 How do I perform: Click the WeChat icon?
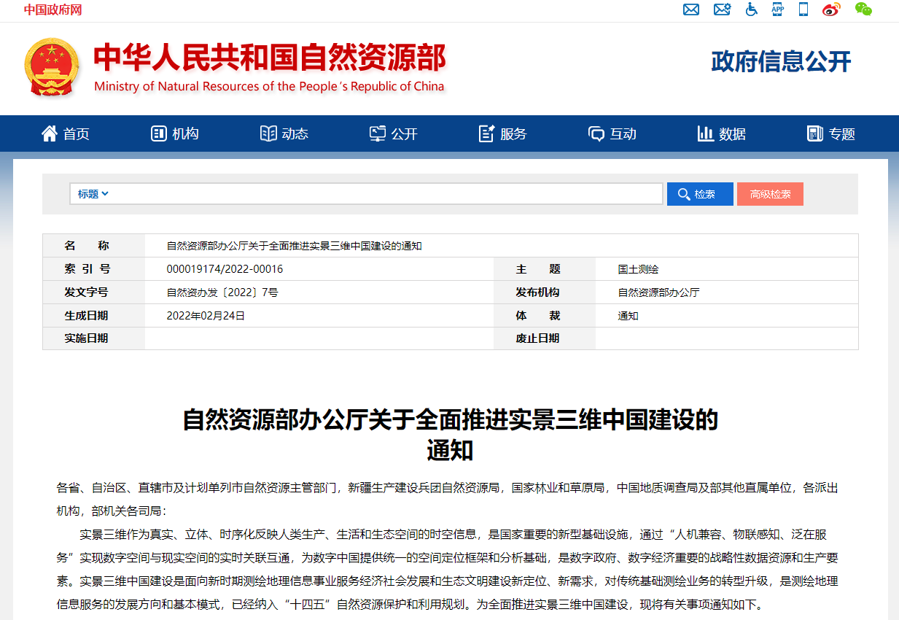click(863, 9)
